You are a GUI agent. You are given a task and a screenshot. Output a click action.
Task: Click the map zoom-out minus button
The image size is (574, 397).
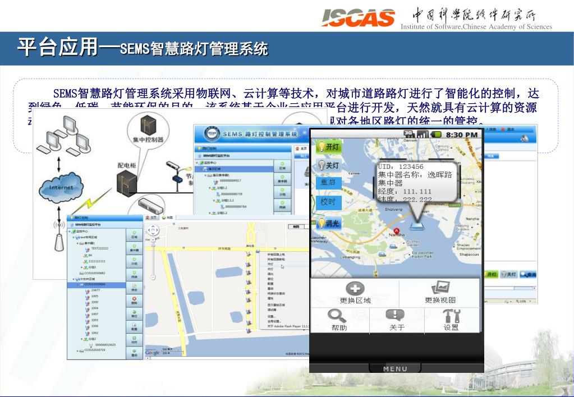(x=153, y=277)
